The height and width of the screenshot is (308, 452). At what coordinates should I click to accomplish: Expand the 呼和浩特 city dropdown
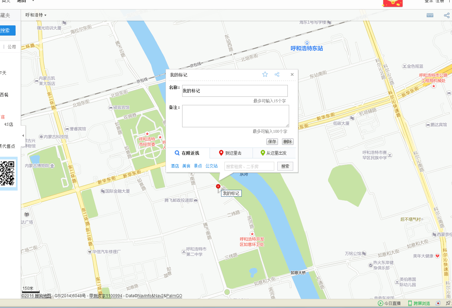[36, 15]
